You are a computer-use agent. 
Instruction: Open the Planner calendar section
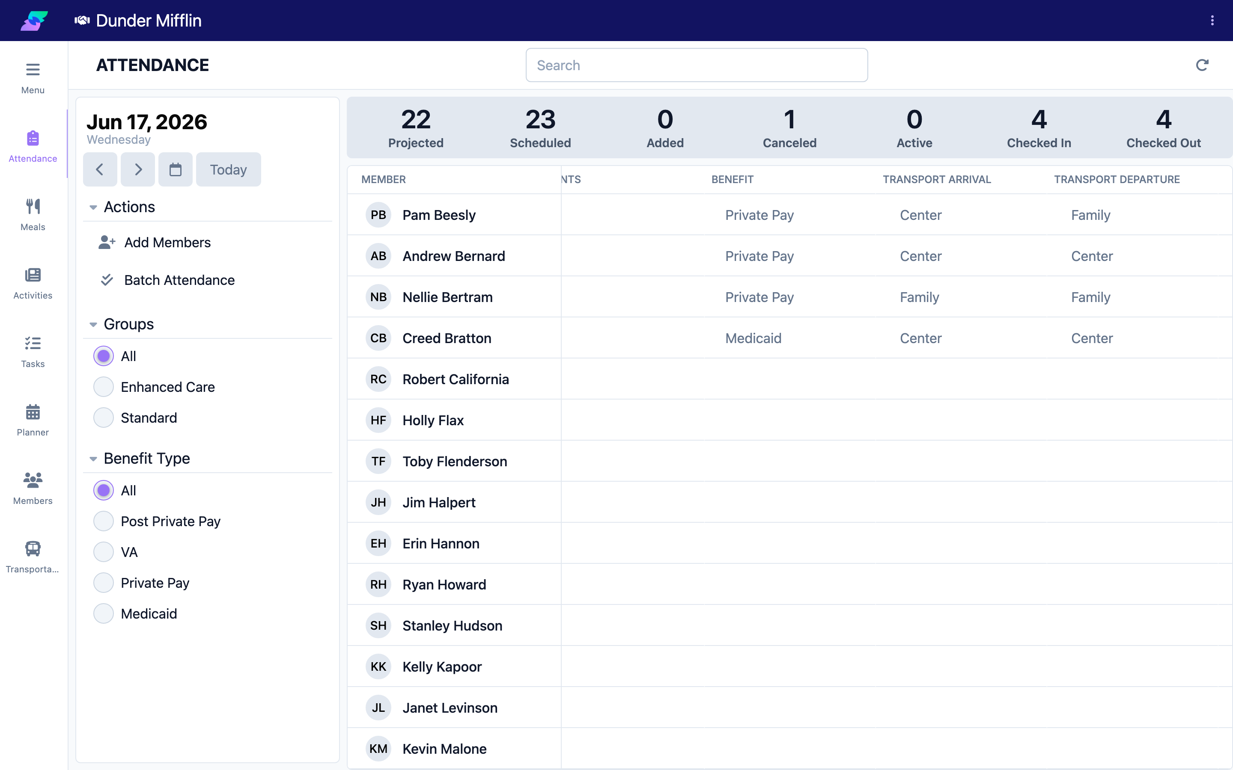tap(33, 420)
